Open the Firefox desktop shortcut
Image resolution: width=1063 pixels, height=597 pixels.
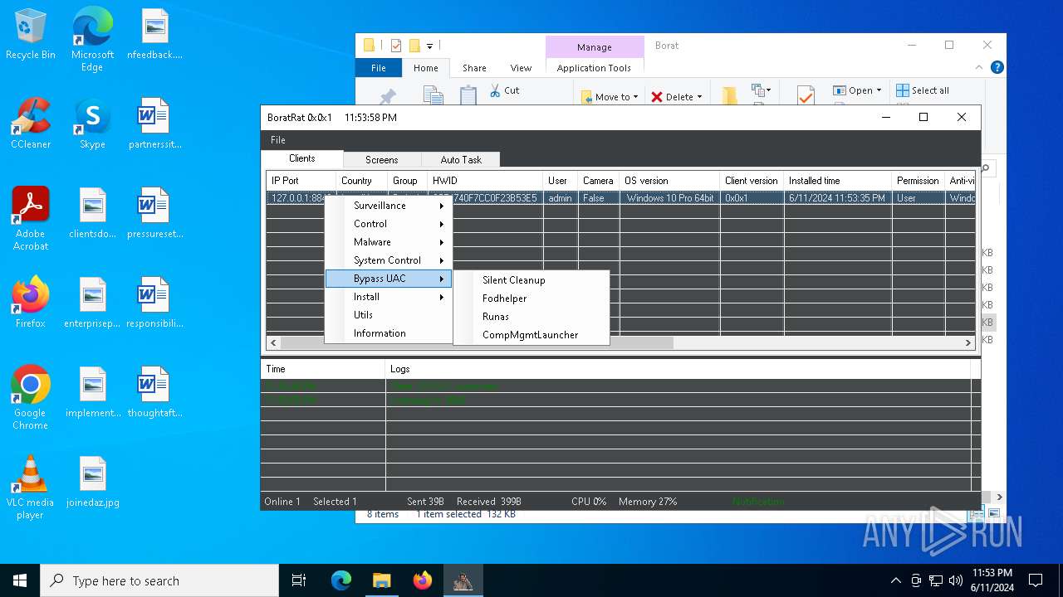[31, 303]
